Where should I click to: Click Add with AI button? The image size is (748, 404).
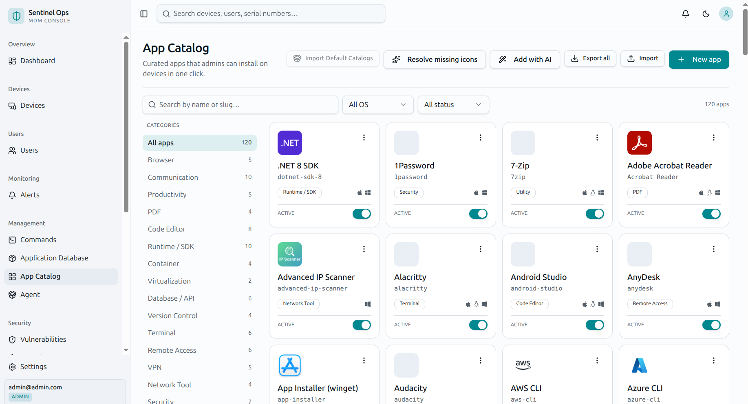[525, 59]
